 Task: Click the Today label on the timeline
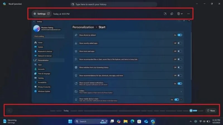point(66,111)
